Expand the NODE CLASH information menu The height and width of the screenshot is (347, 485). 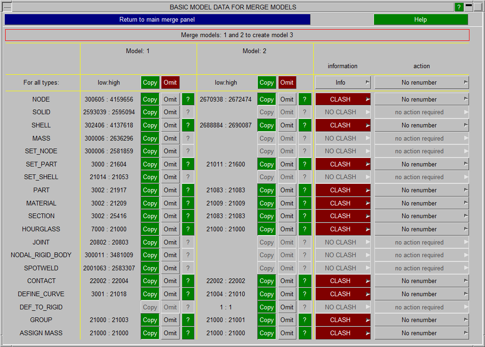point(343,99)
